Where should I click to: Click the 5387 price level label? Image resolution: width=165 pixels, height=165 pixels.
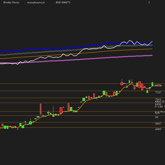[158, 124]
